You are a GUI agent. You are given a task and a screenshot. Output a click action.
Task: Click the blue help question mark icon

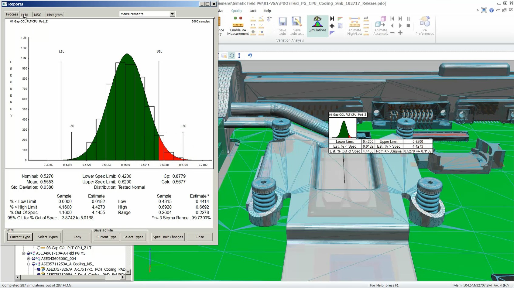tap(491, 10)
